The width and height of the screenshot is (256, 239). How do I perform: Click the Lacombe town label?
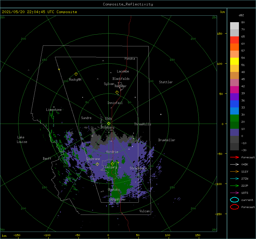[x=123, y=71]
